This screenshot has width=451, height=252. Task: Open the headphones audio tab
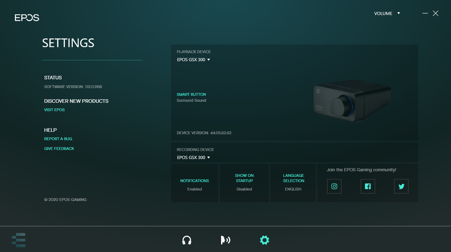187,240
